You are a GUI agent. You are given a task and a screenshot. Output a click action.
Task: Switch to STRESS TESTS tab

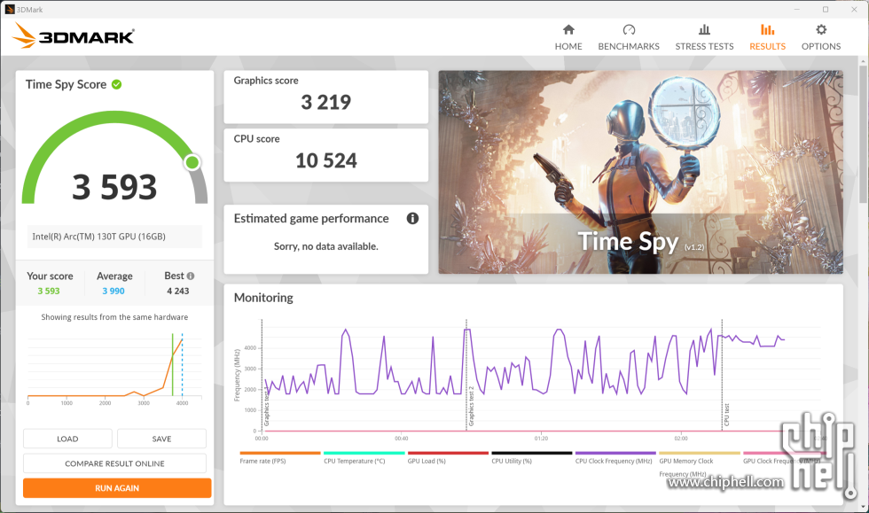tap(704, 38)
